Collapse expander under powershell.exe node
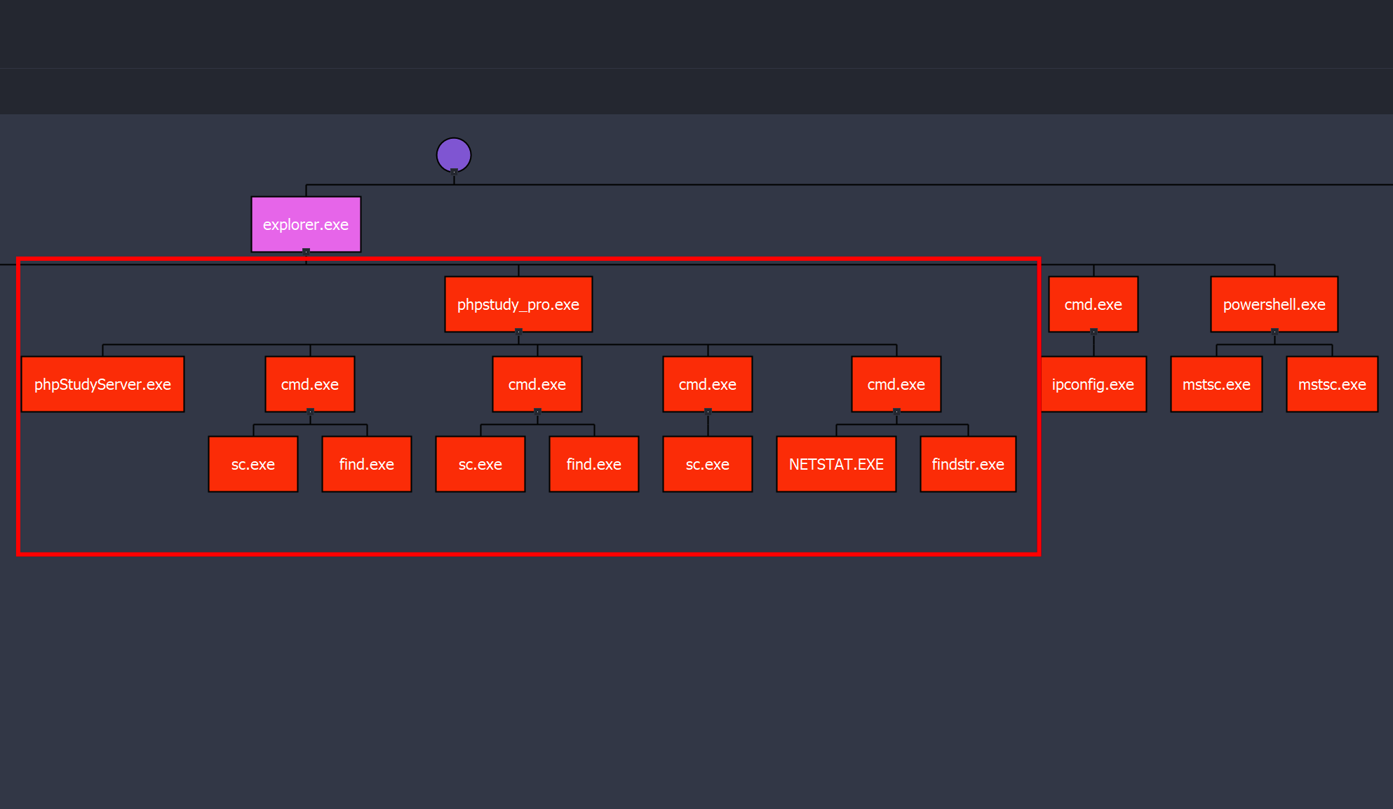The height and width of the screenshot is (809, 1393). 1274,332
